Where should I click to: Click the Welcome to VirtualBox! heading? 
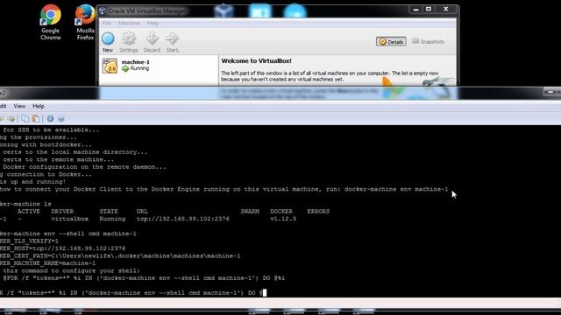pyautogui.click(x=256, y=61)
